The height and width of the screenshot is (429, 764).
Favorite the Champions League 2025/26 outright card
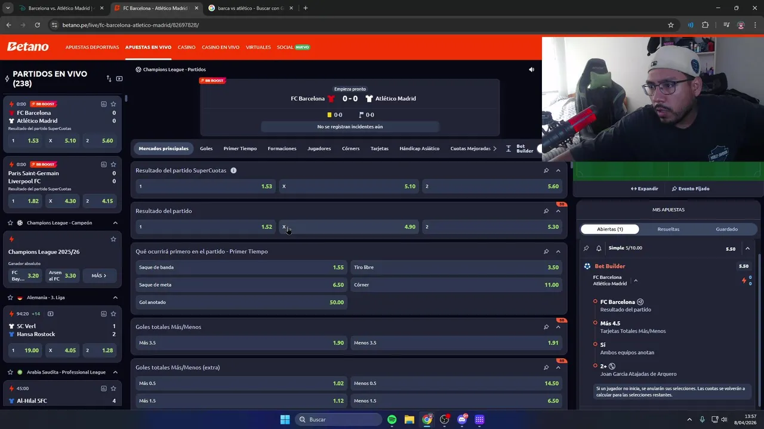pyautogui.click(x=113, y=239)
